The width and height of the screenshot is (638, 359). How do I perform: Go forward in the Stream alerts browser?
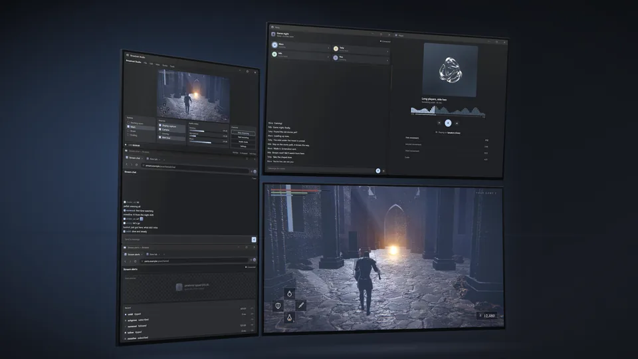click(130, 261)
